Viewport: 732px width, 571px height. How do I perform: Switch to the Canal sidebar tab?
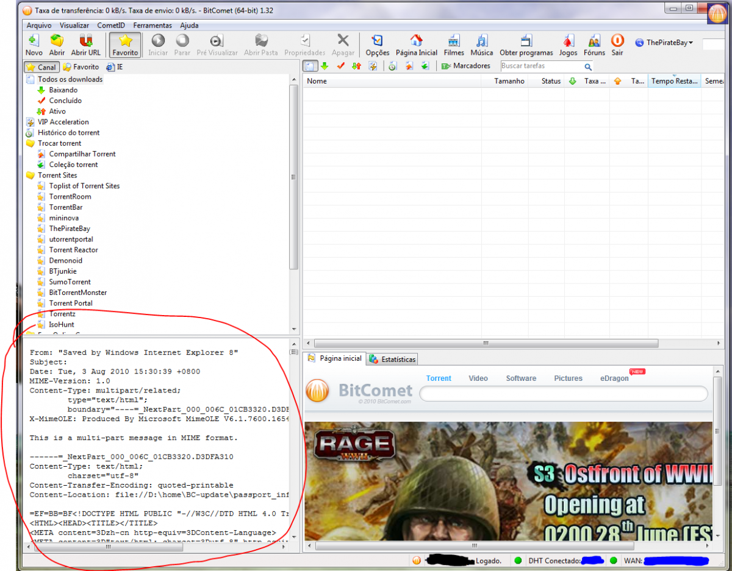tap(41, 67)
